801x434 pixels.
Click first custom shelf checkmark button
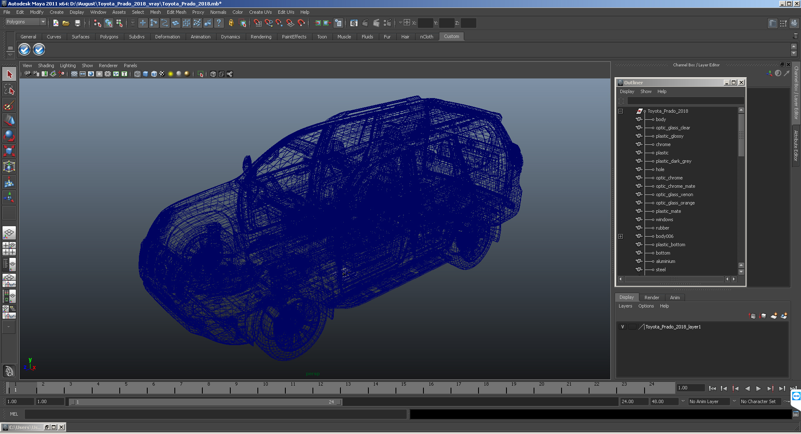25,50
